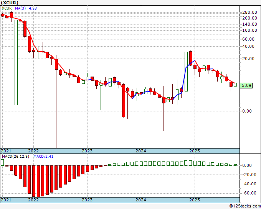
Task: Click 2024 on the price chart timeline
Action: point(141,151)
